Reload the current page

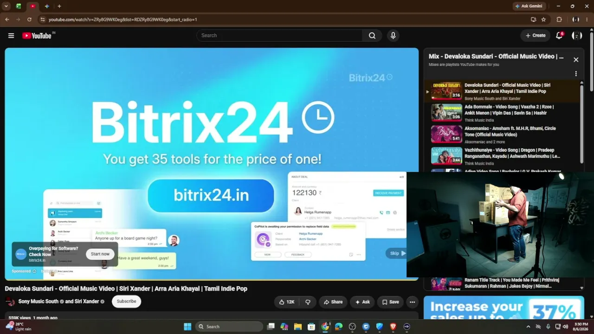pos(29,19)
